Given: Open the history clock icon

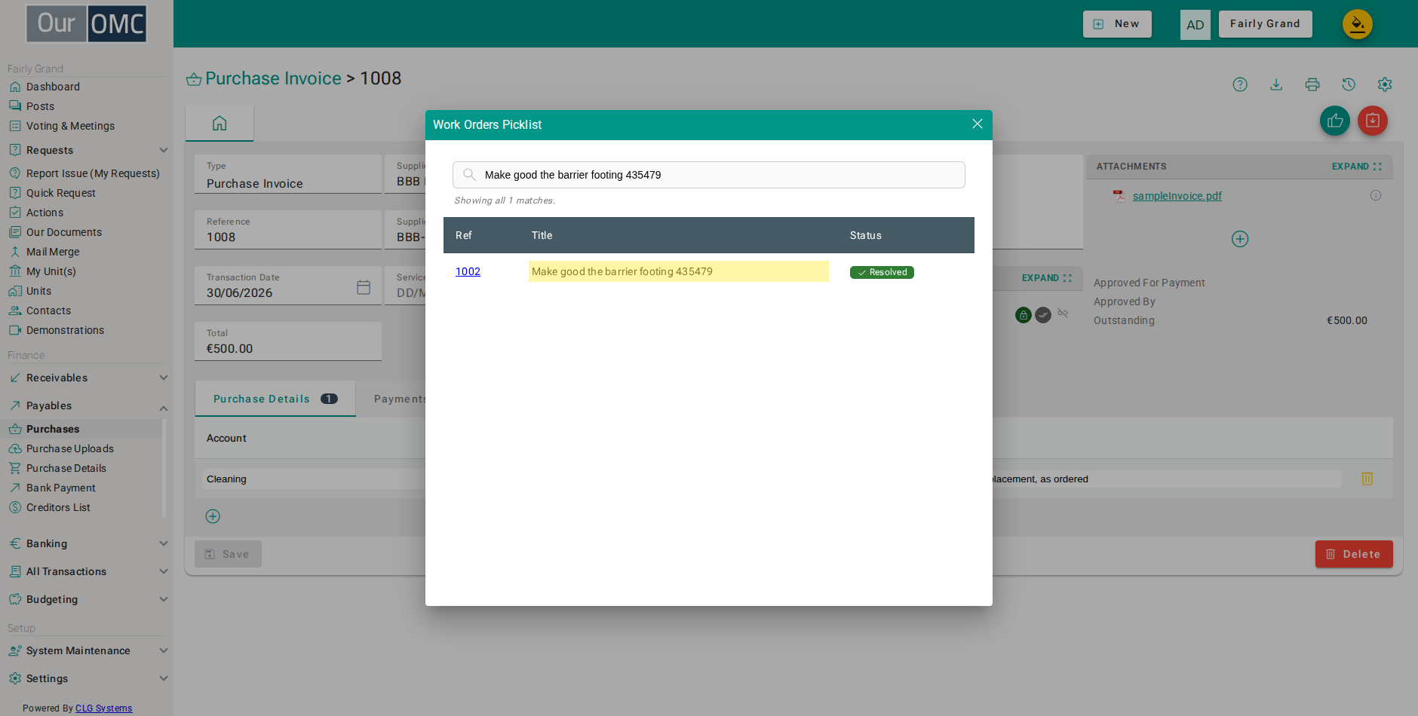Looking at the screenshot, I should tap(1349, 84).
